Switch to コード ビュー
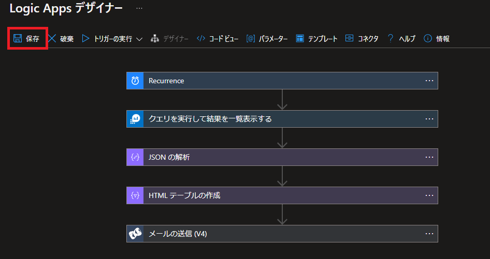This screenshot has width=490, height=259. pos(224,39)
